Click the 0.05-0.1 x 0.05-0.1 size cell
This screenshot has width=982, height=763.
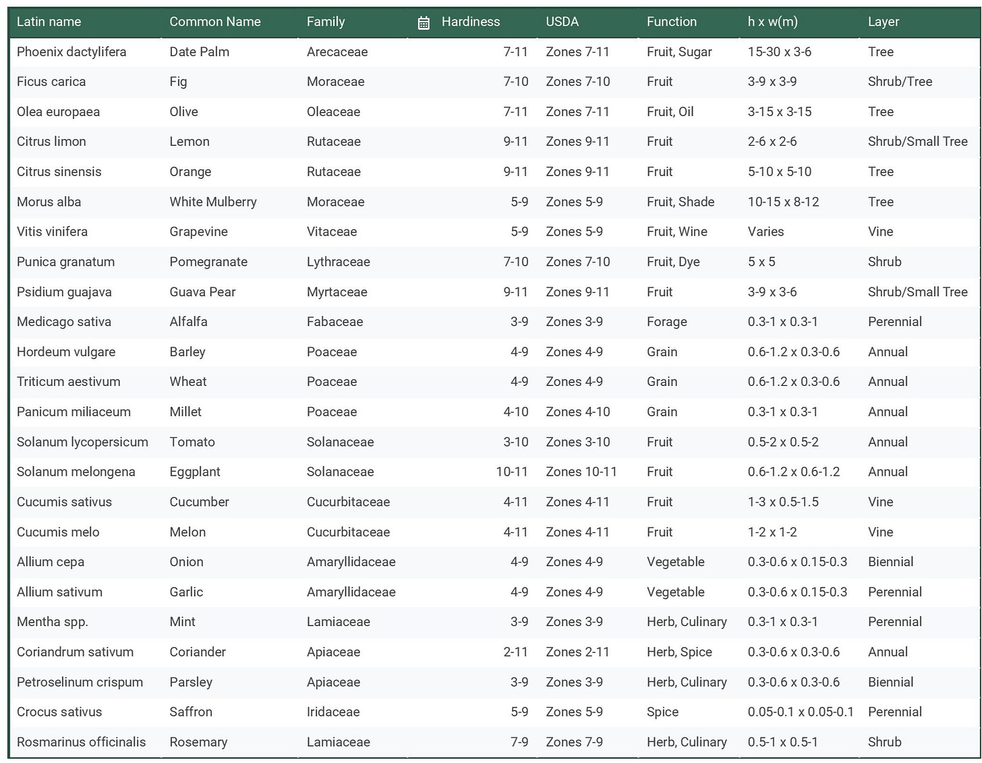pos(801,712)
